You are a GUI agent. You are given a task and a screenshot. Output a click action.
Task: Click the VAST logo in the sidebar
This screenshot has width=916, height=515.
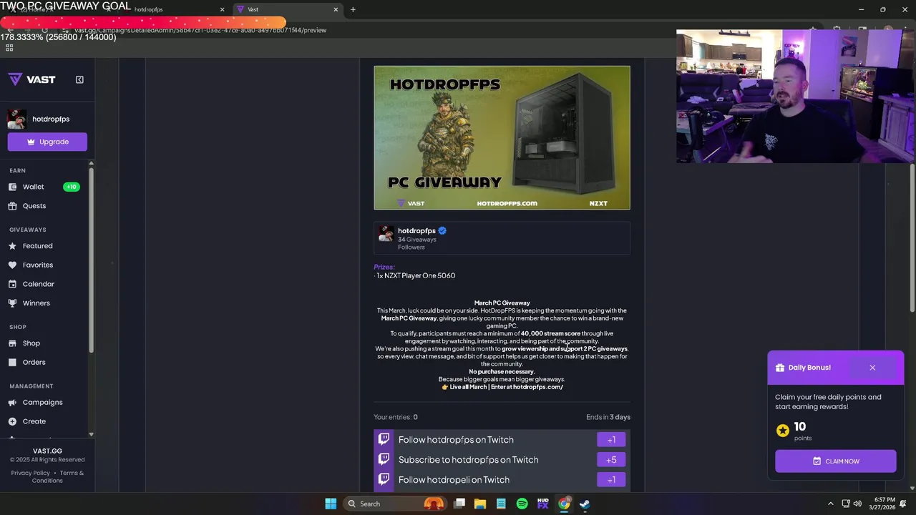(x=31, y=79)
